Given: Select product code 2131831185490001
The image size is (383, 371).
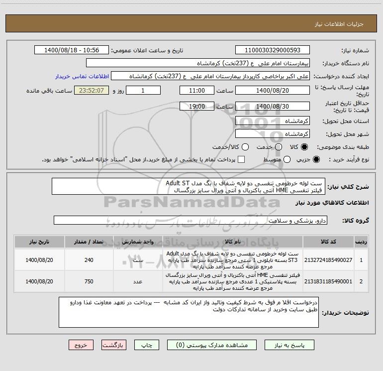Looking at the screenshot, I should tap(328, 281).
